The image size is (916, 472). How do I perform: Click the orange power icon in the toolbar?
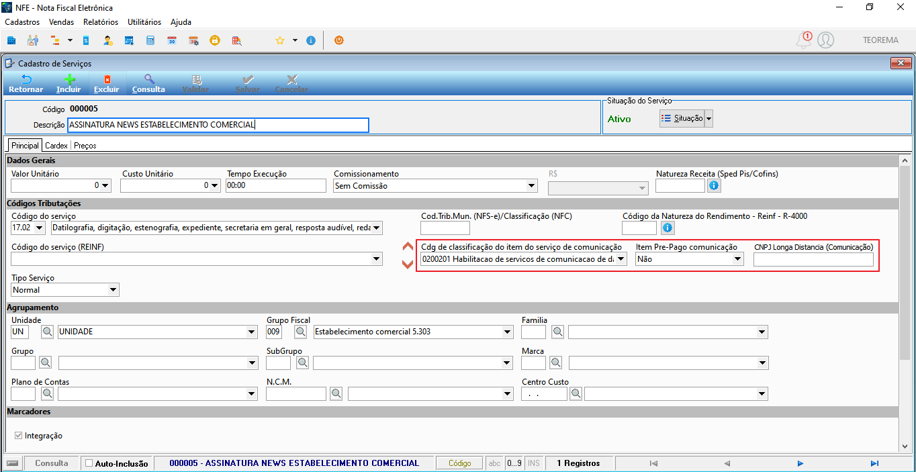[339, 40]
